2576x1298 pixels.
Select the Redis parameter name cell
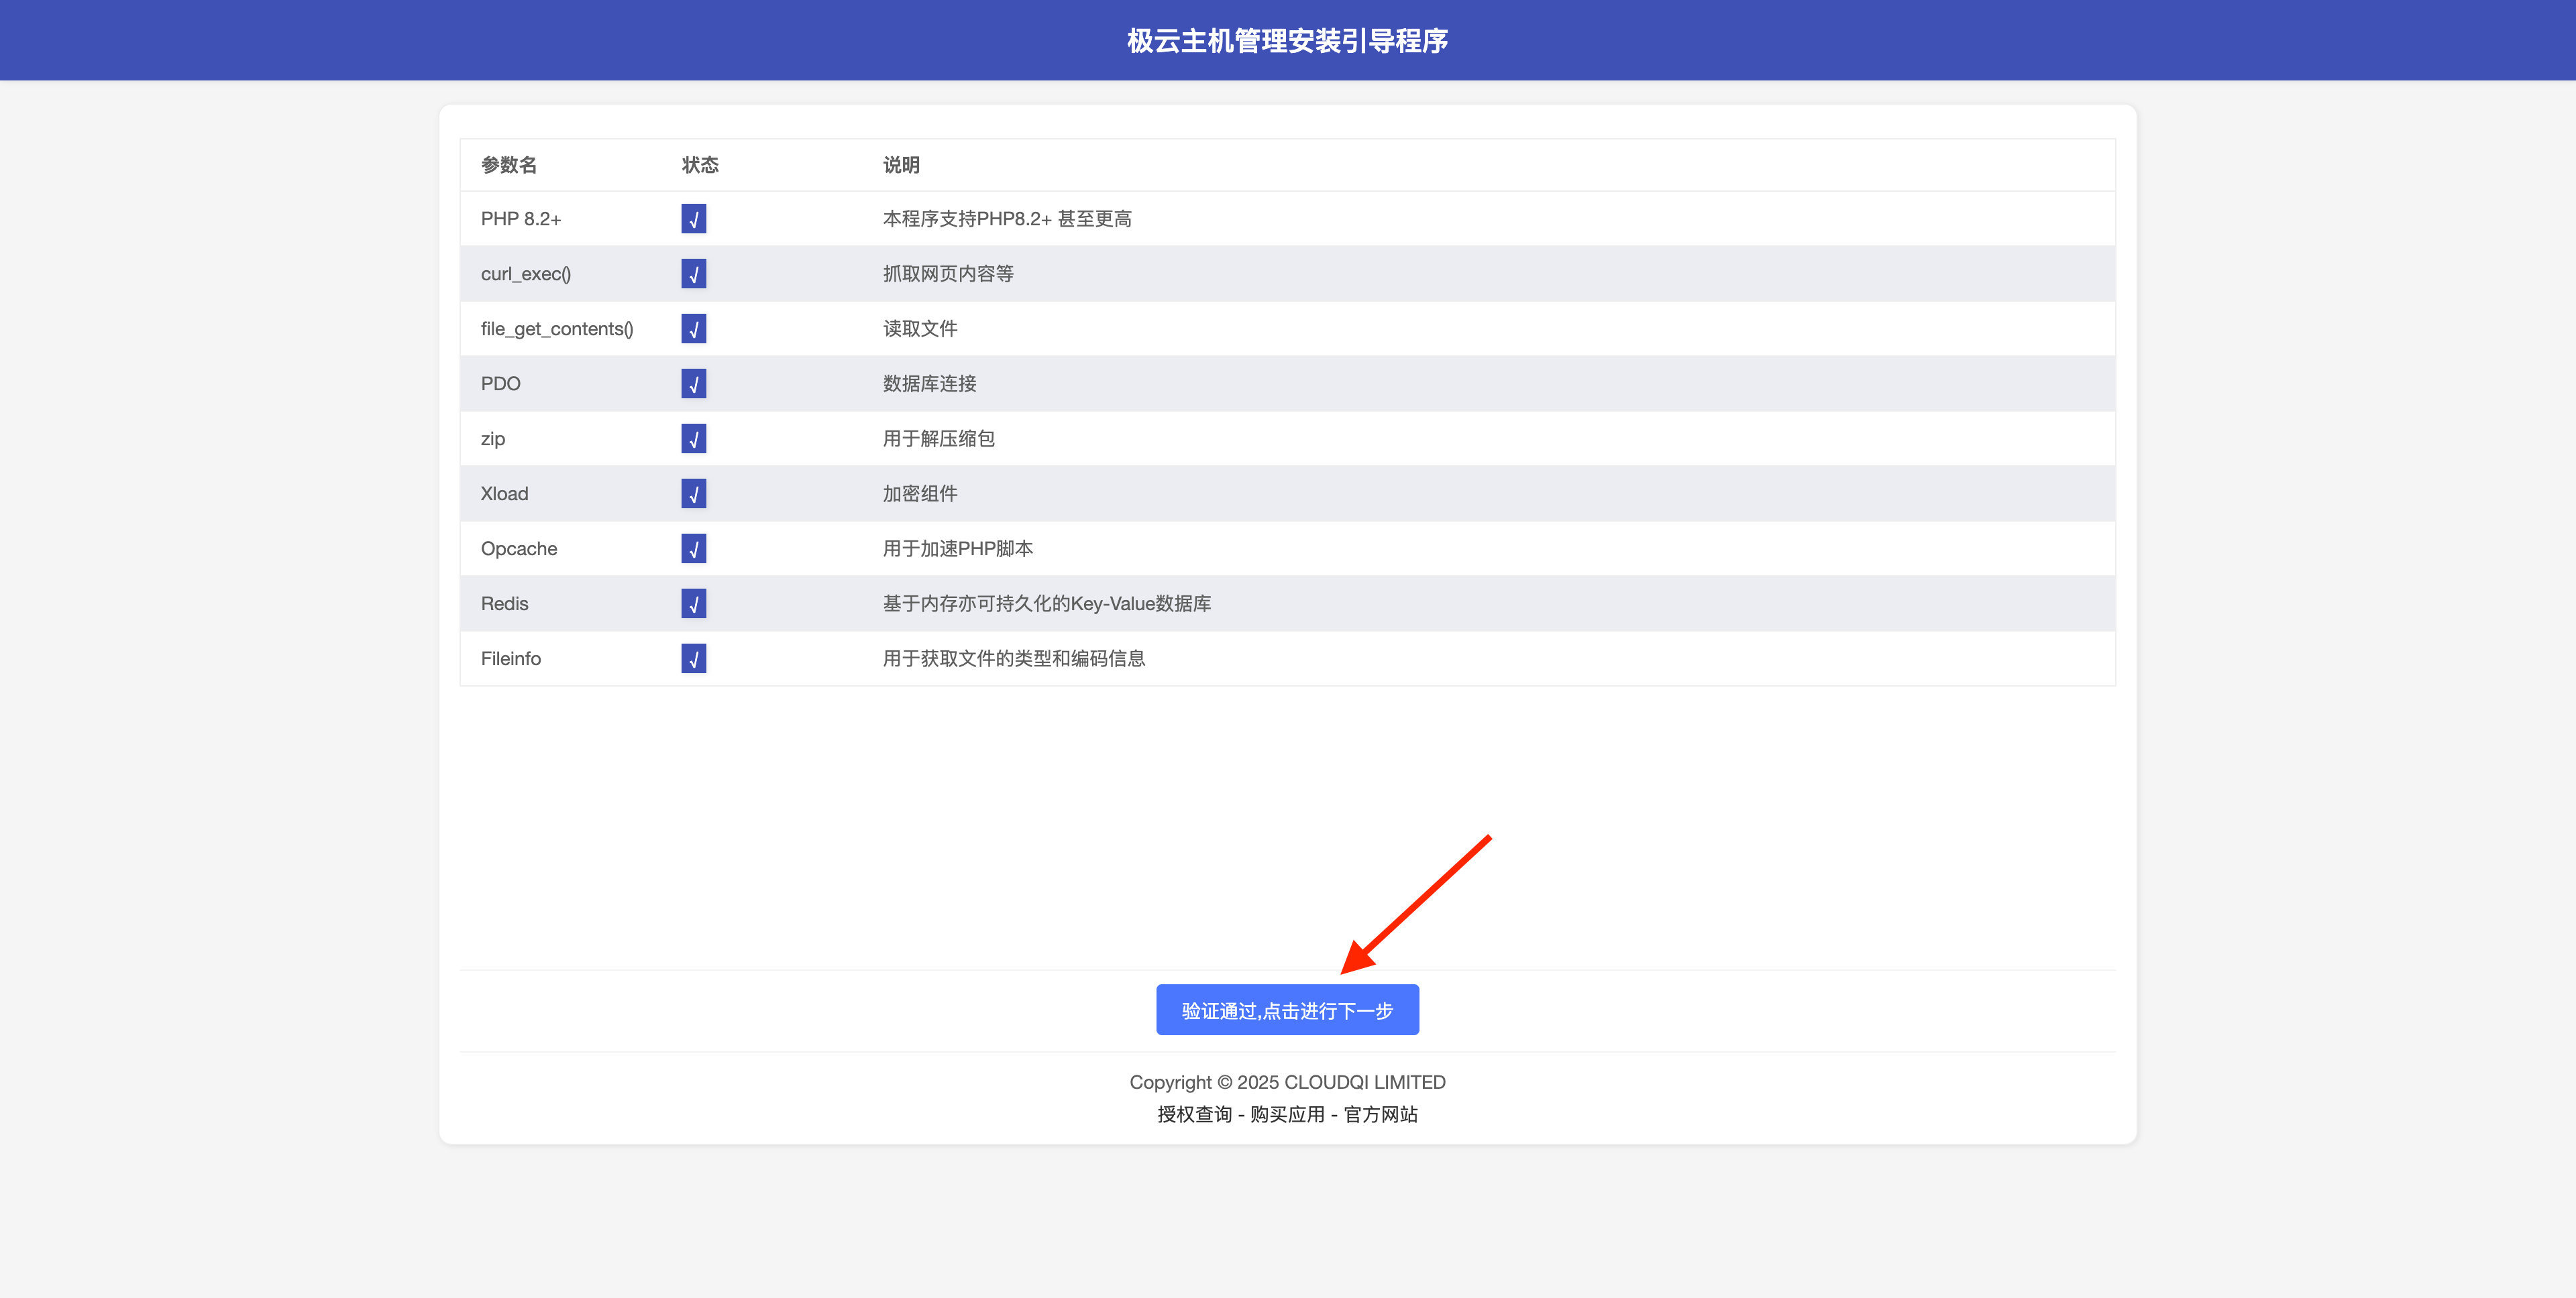coord(504,603)
